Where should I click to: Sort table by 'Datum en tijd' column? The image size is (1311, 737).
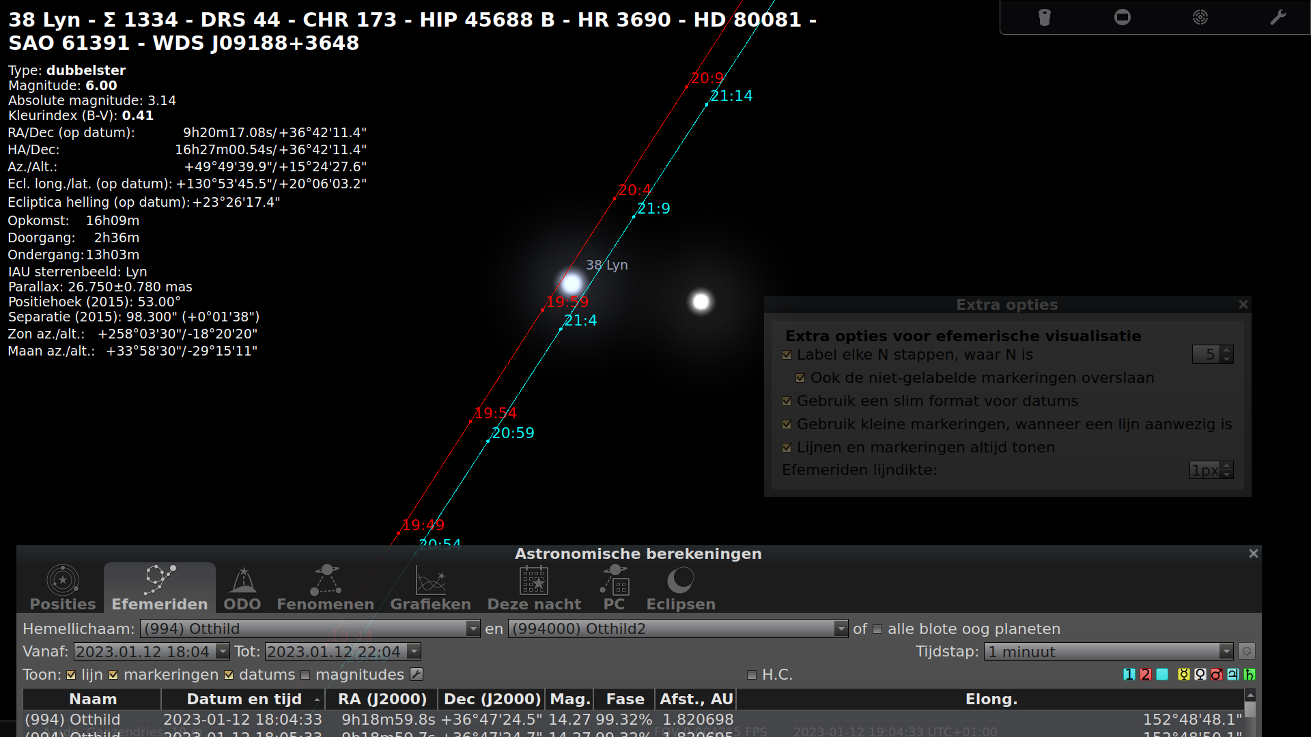tap(244, 699)
